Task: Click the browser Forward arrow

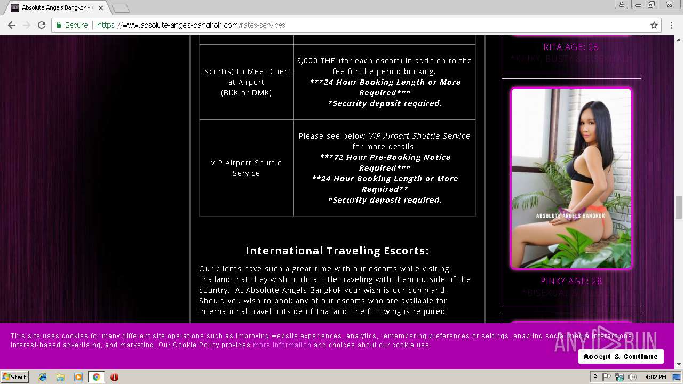Action: tap(27, 25)
